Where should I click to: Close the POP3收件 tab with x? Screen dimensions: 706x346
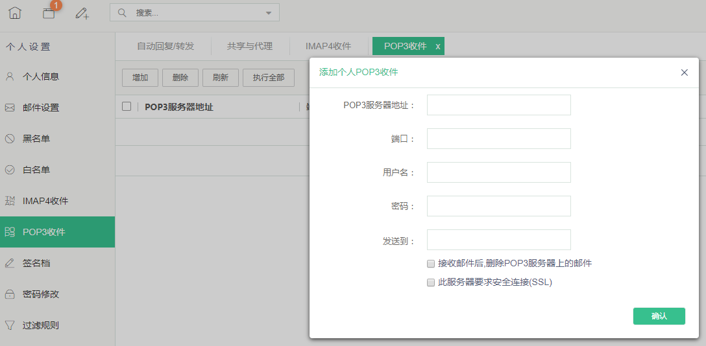tap(437, 47)
